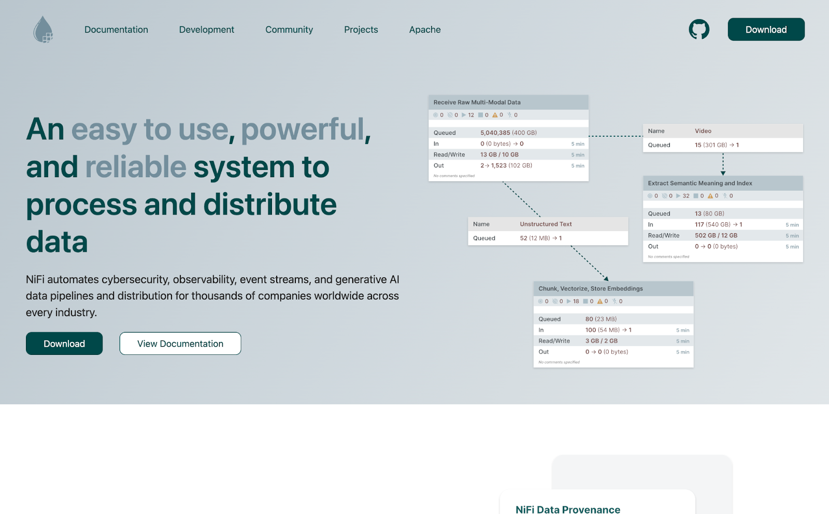Click disabled icon in Chunk, Vectorize group
The height and width of the screenshot is (514, 829).
coord(614,301)
